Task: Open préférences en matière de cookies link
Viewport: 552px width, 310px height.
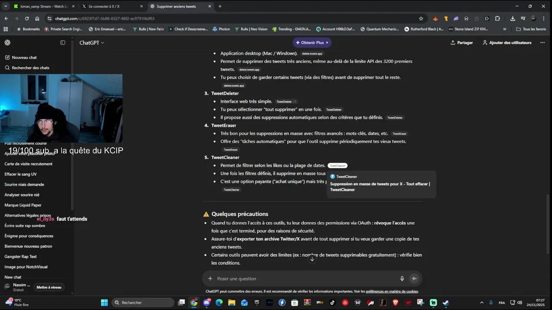Action: 392,291
